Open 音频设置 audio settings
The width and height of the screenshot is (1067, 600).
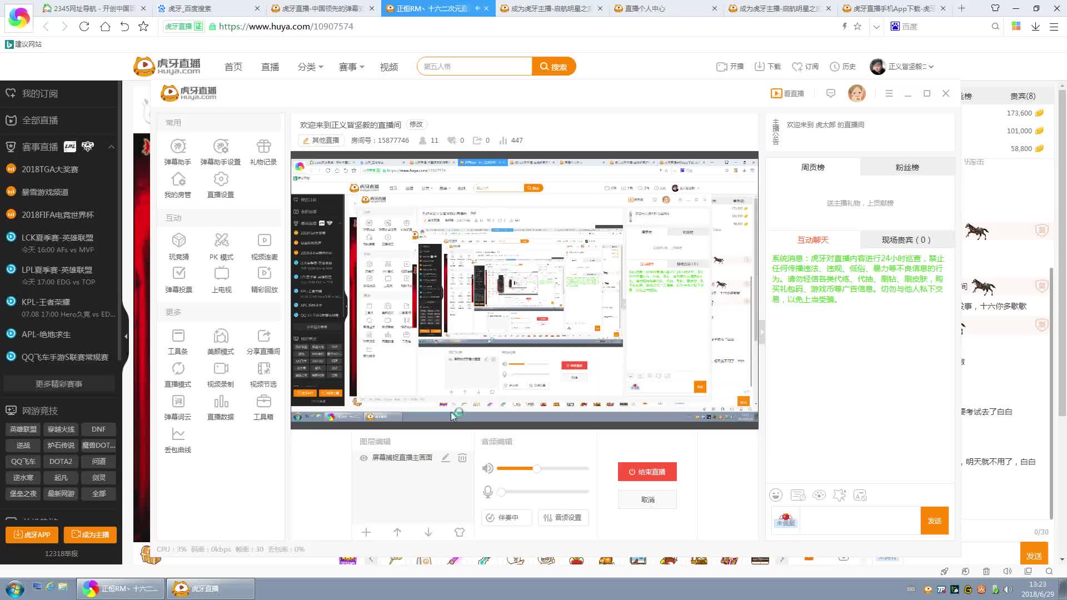[563, 517]
